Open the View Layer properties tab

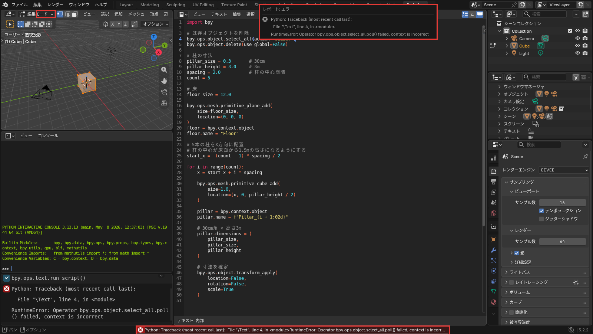click(x=494, y=192)
